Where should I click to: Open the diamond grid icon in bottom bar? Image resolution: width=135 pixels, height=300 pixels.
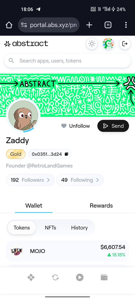click(x=31, y=277)
